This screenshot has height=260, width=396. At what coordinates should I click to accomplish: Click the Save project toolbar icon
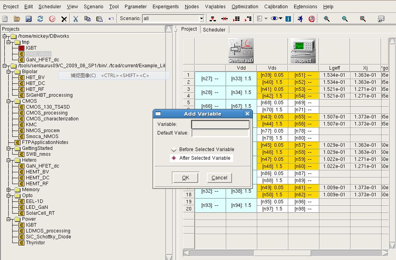pos(28,19)
